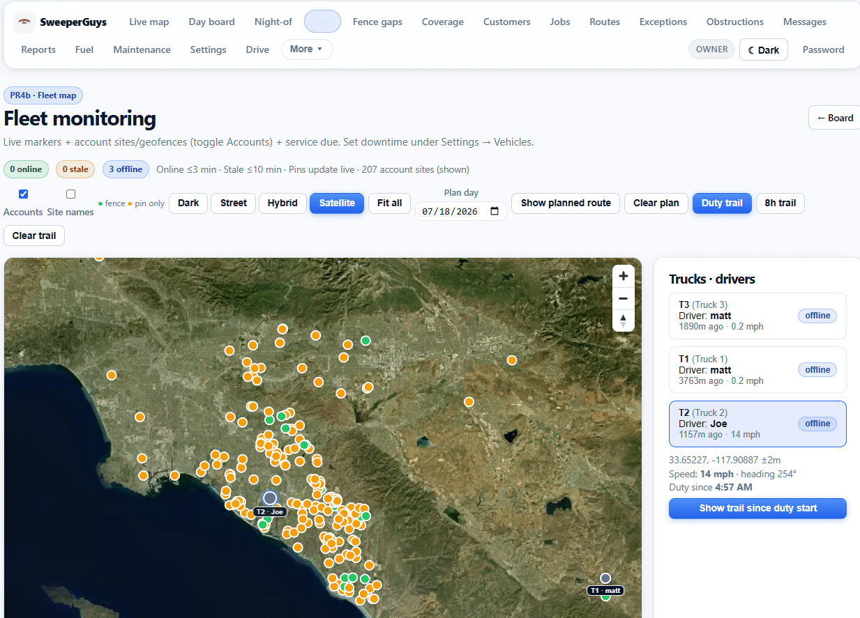Screen dimensions: 860x618
Task: Click the OWNER role badge
Action: coord(711,49)
